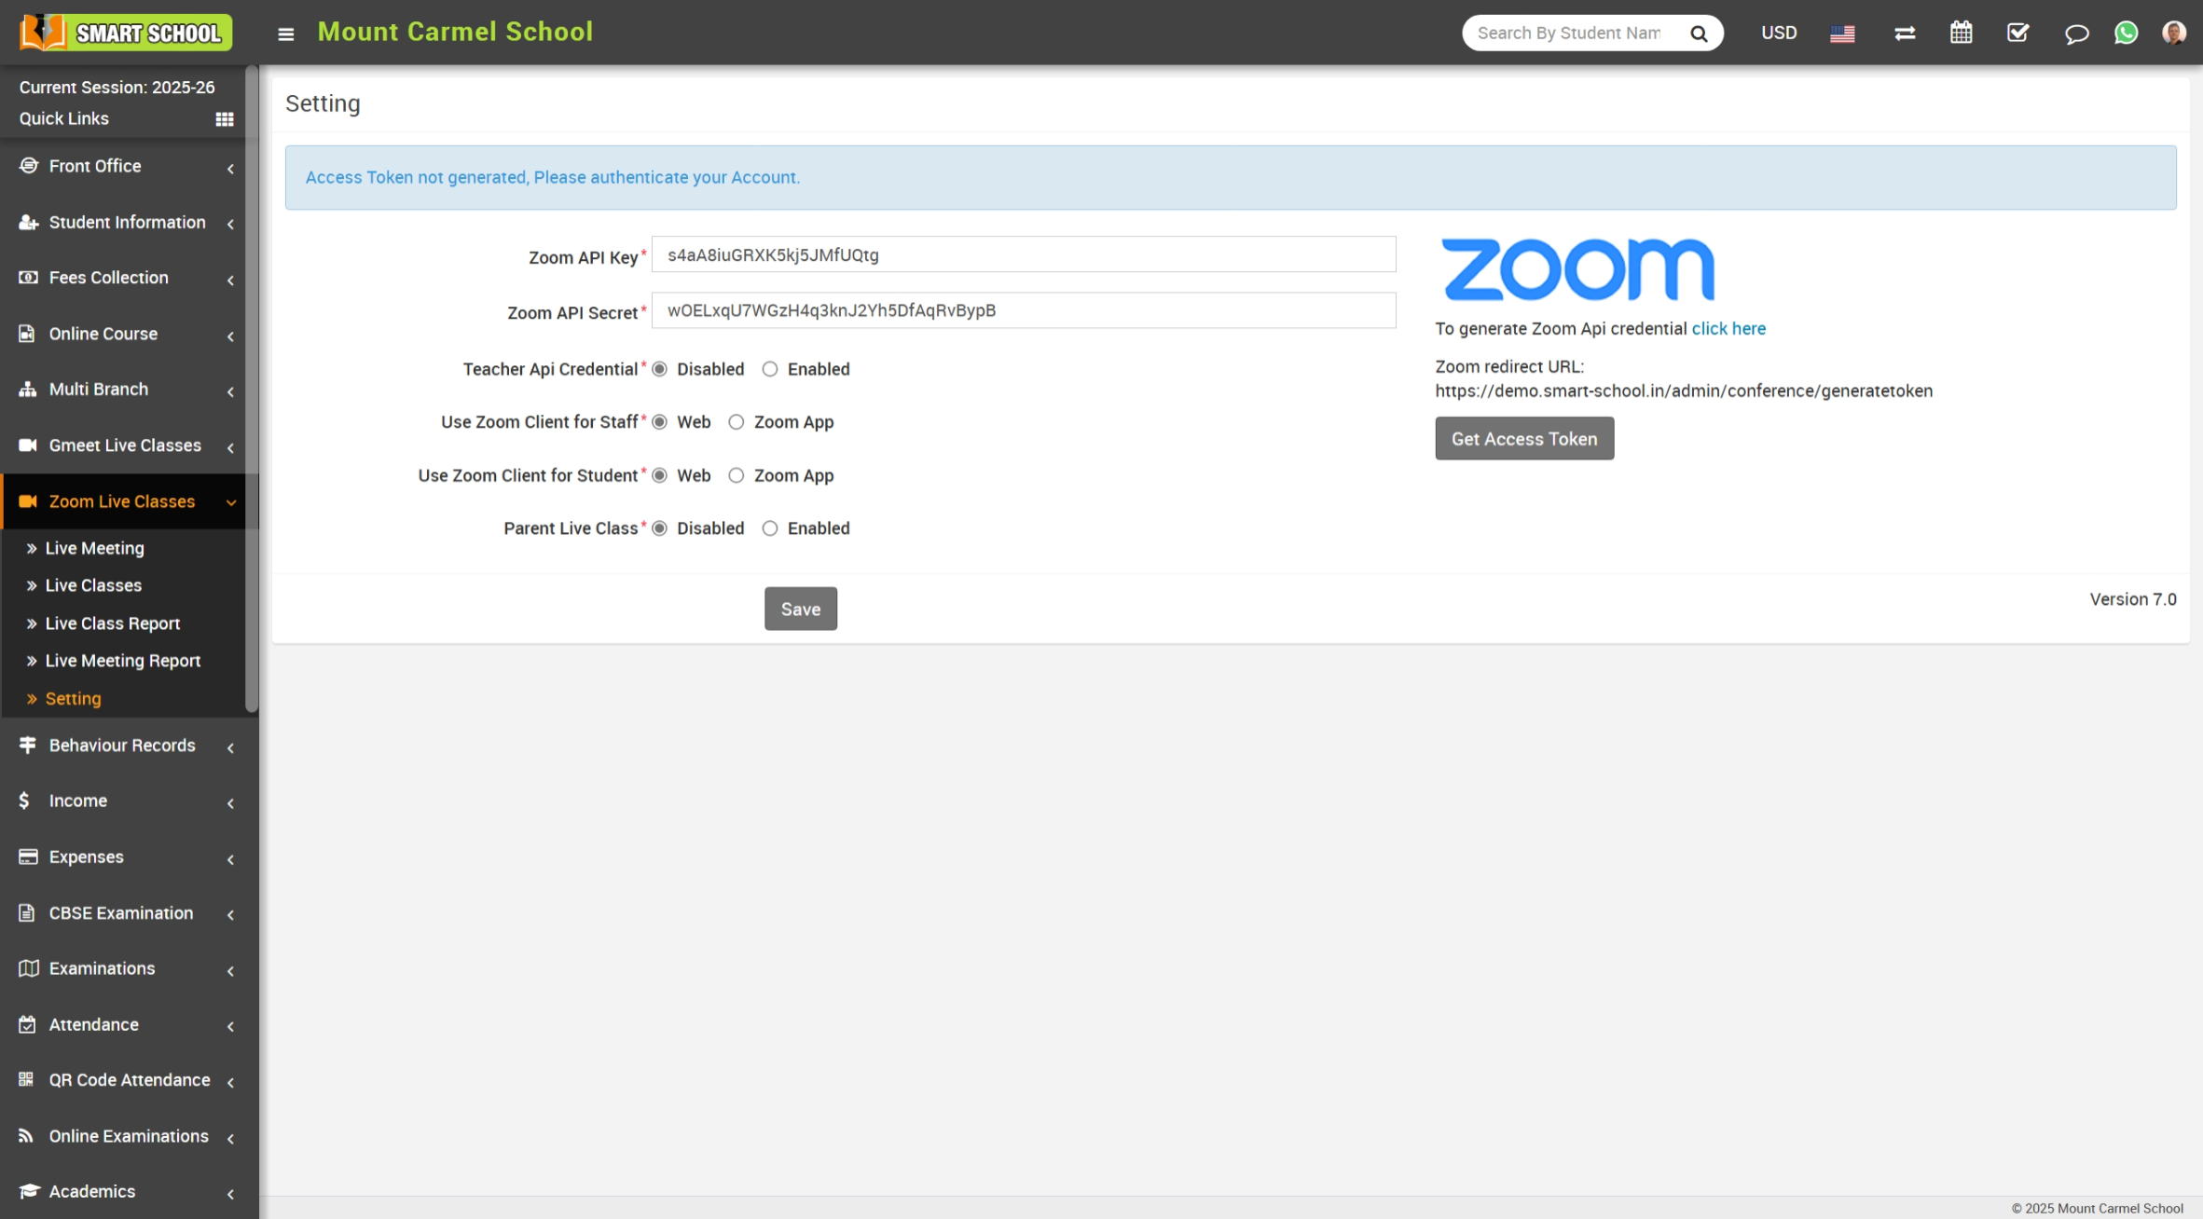The image size is (2203, 1219).
Task: Expand the Income chevron
Action: tap(230, 803)
